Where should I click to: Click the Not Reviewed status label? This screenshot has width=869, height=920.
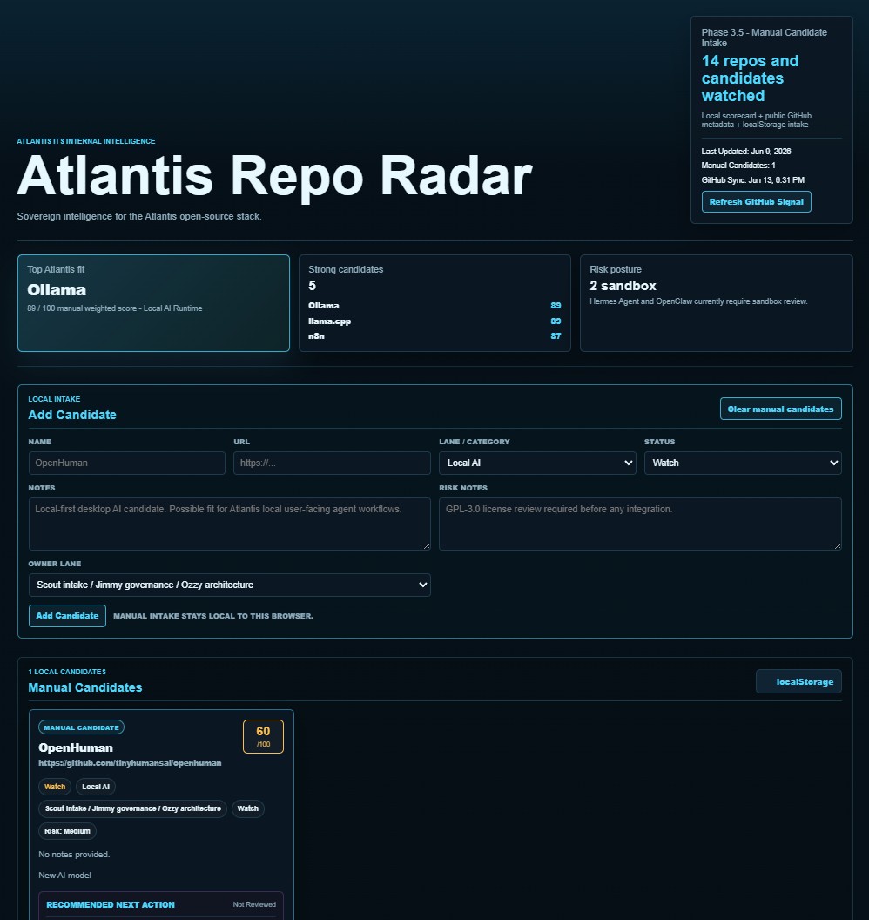[254, 904]
